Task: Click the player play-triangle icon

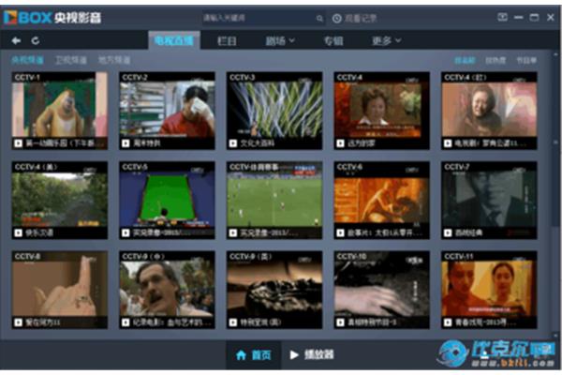Action: pos(294,355)
